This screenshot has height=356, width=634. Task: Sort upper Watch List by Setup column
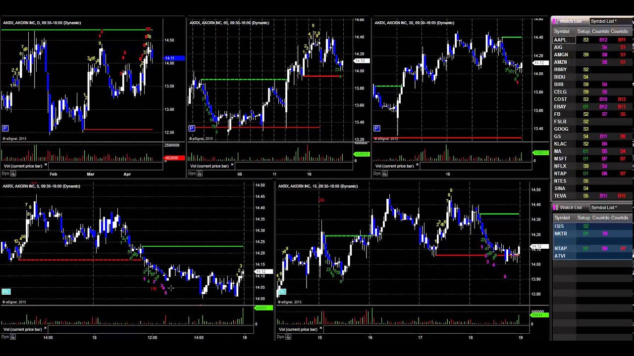(x=584, y=32)
